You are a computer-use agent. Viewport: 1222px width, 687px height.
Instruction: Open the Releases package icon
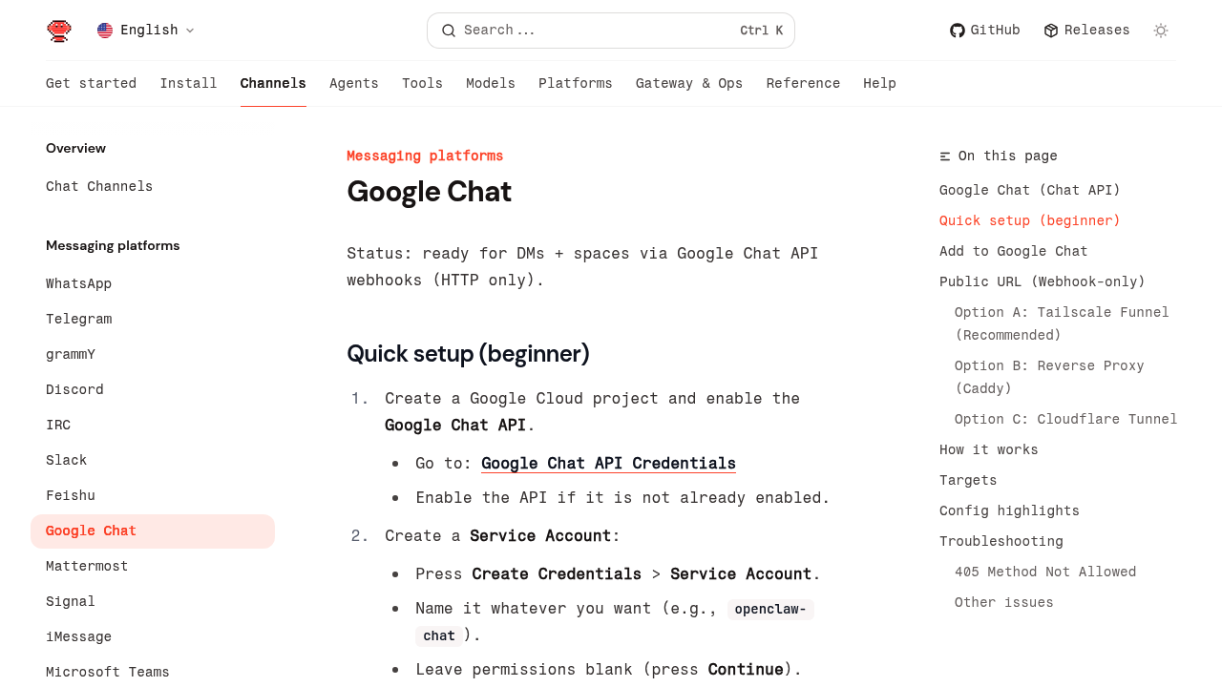[1051, 31]
